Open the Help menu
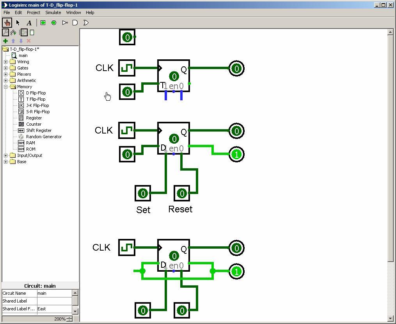 point(90,12)
